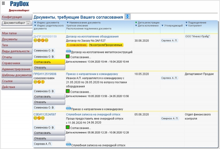The width and height of the screenshot is (220, 149).
Task: Sort by Индекс документа column arrow
Action: 35,23
